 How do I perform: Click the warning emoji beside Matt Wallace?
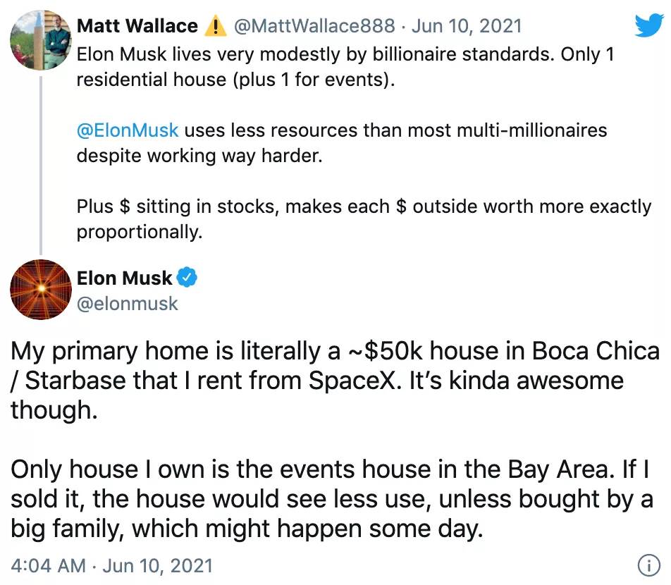click(x=215, y=25)
